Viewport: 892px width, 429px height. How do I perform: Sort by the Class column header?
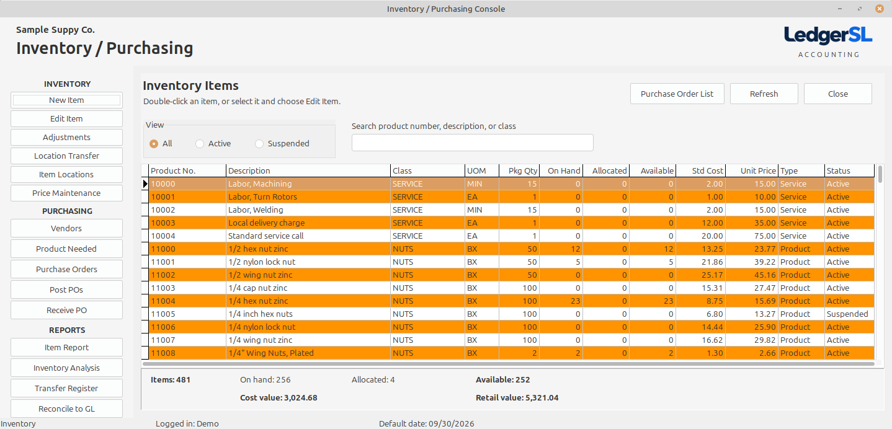(428, 170)
